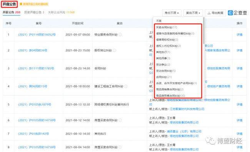Switch to the 开庭公告 208 tab
The height and width of the screenshot is (152, 250).
pos(12,12)
